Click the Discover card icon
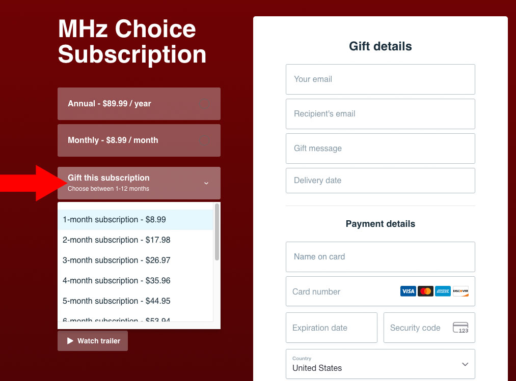This screenshot has height=381, width=516. click(460, 291)
